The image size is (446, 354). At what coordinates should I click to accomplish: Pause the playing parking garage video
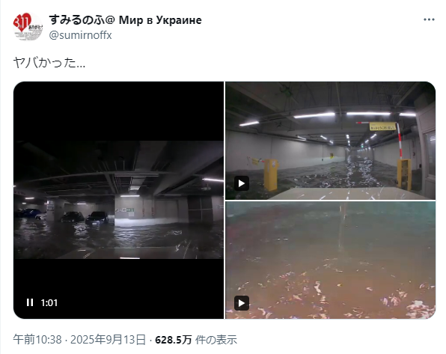[30, 302]
